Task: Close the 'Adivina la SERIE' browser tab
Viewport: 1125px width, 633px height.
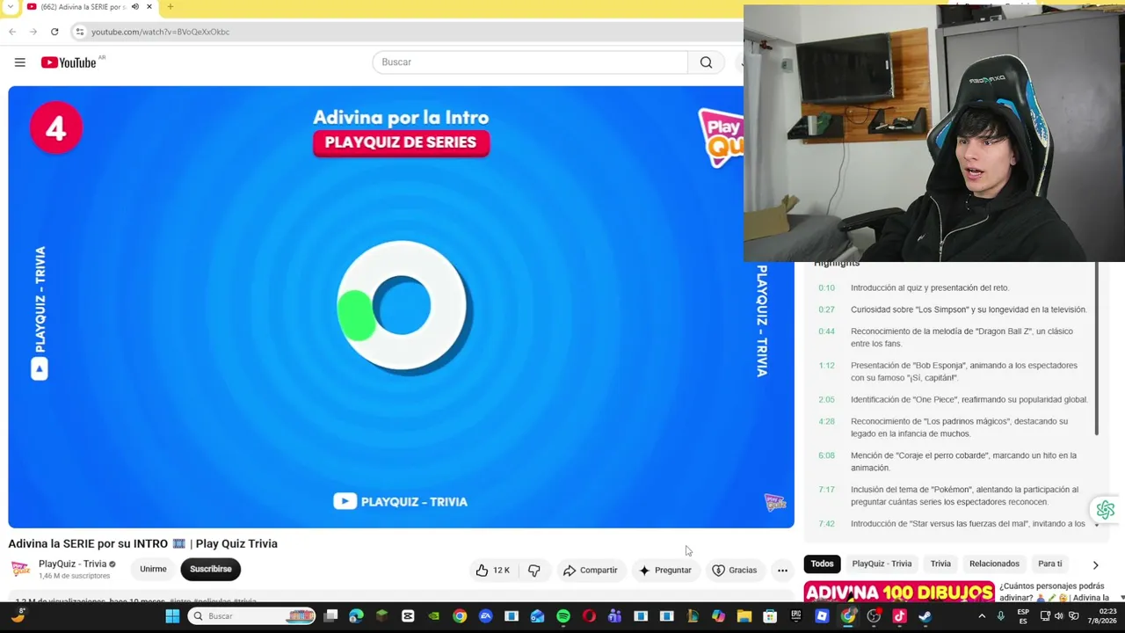Action: point(149,7)
